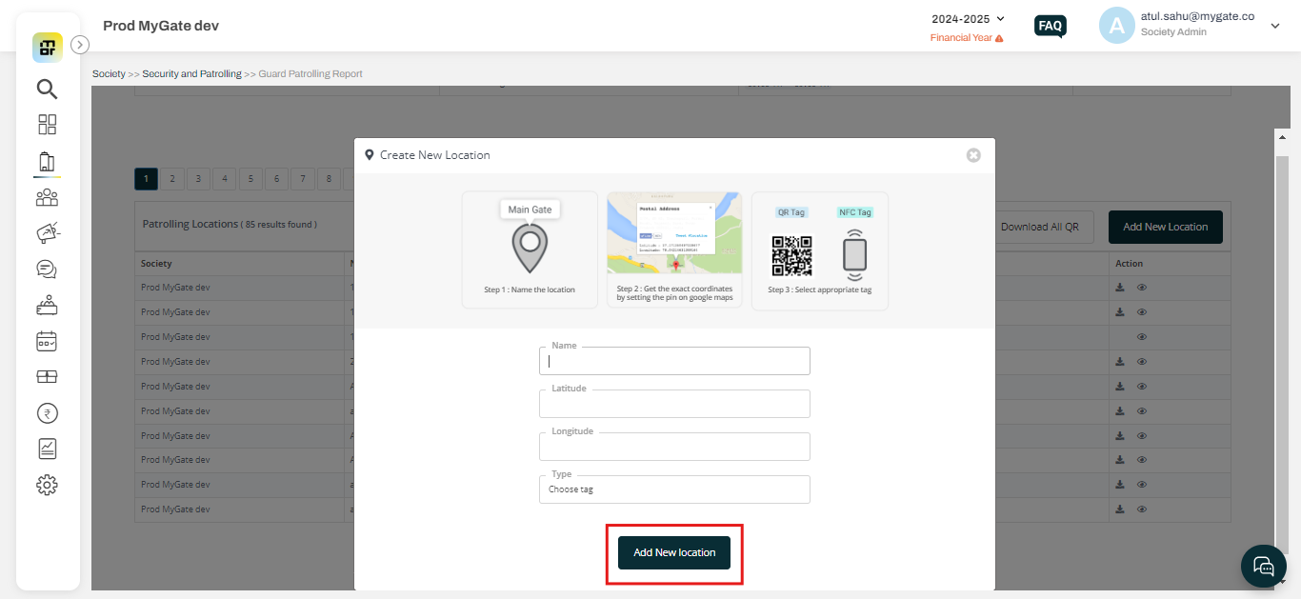Screen dimensions: 1301x599
Task: Click the atul.sahu@mygate.co email text
Action: click(x=1197, y=16)
